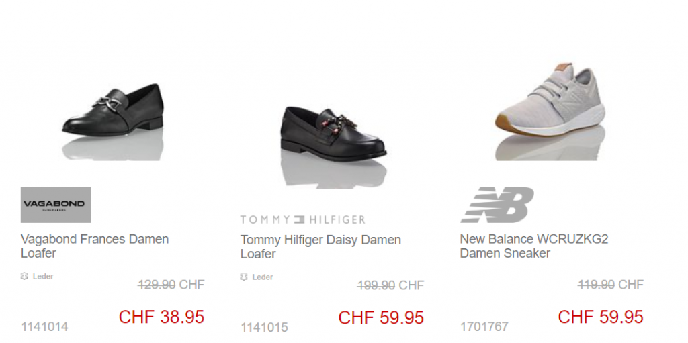Viewport: 688px width, 343px height.
Task: Click the Leder icon under Vagabond loafer
Action: pyautogui.click(x=24, y=277)
